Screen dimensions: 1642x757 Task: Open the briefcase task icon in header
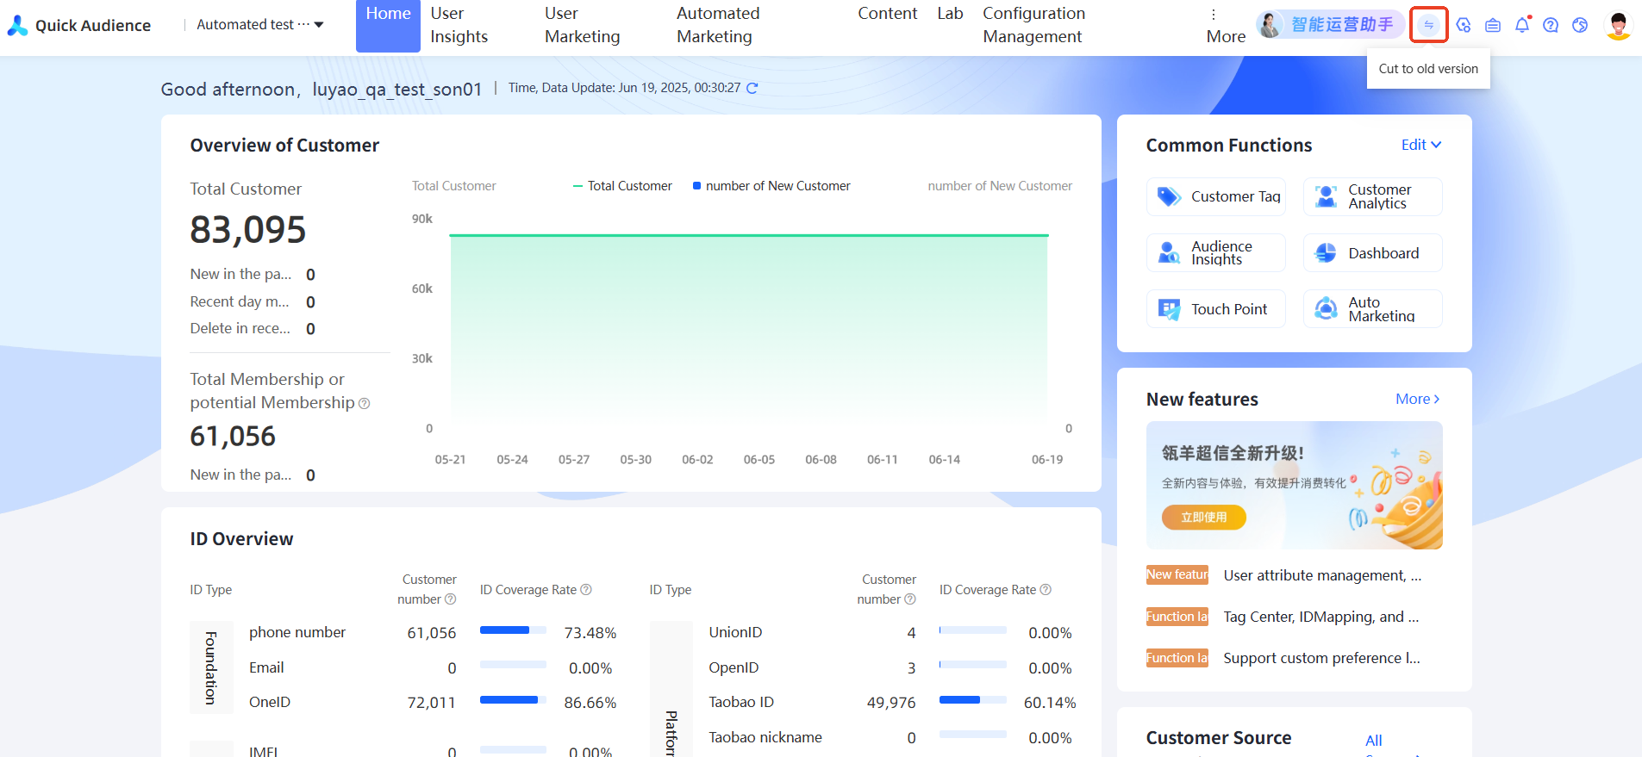(1493, 25)
